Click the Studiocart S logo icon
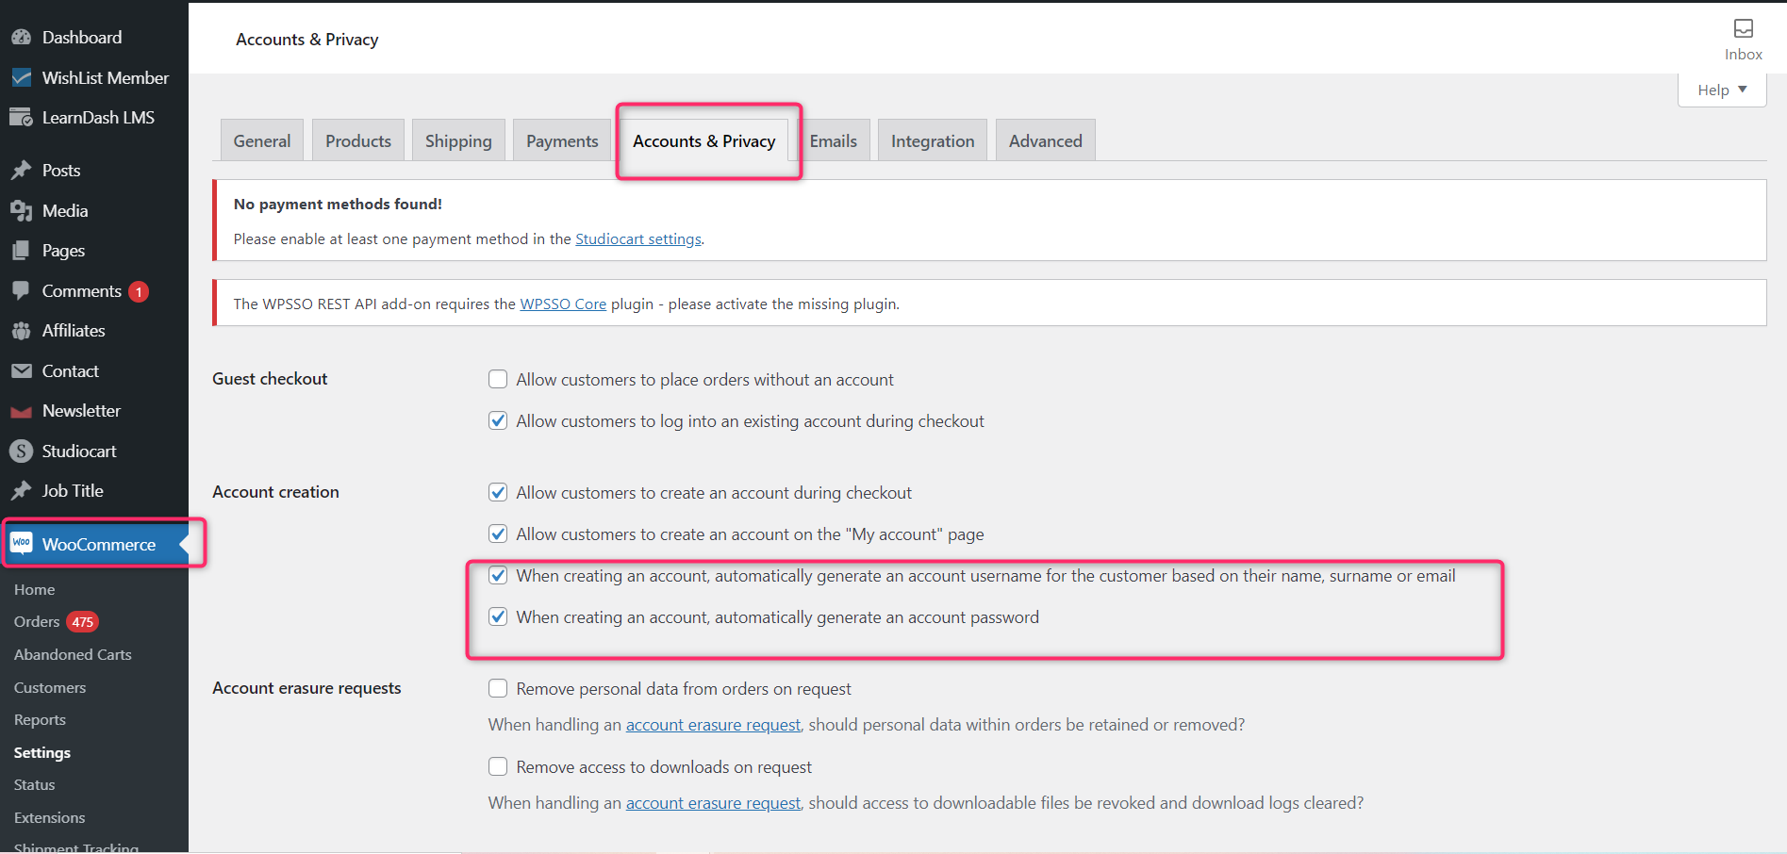The height and width of the screenshot is (854, 1787). [21, 452]
